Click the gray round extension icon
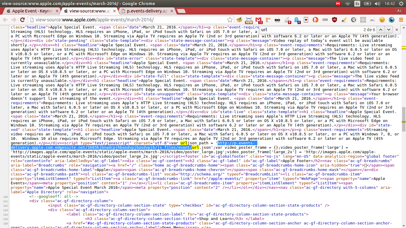The image size is (406, 228). [353, 20]
